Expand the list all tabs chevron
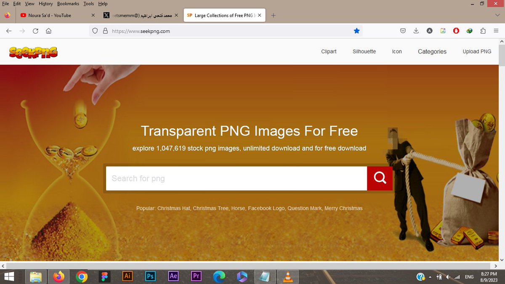 tap(497, 15)
